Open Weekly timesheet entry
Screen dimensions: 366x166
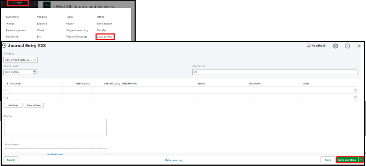click(77, 37)
